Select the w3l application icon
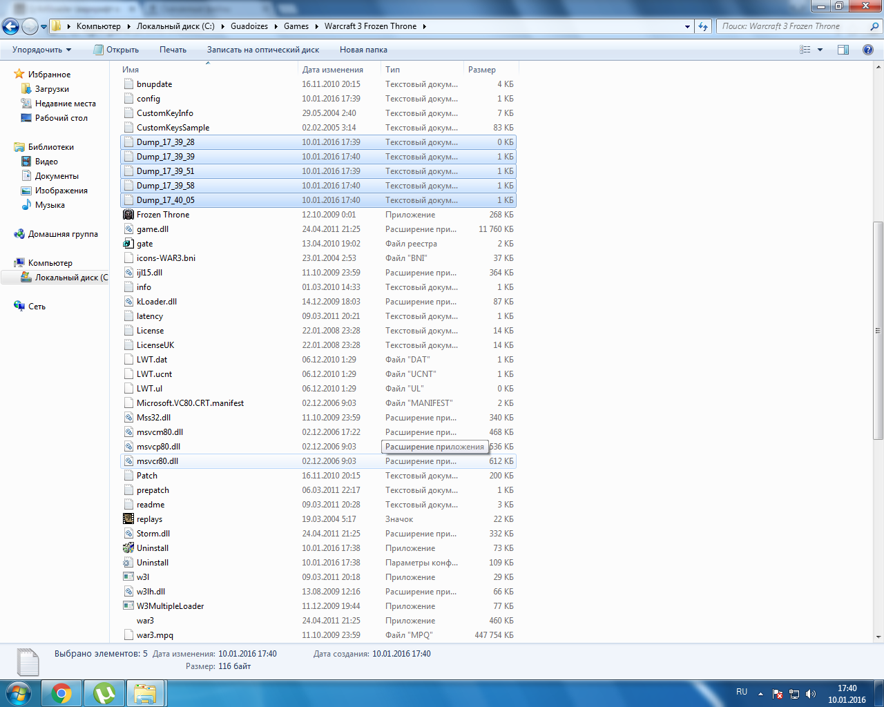Viewport: 884px width, 707px height. pyautogui.click(x=128, y=577)
